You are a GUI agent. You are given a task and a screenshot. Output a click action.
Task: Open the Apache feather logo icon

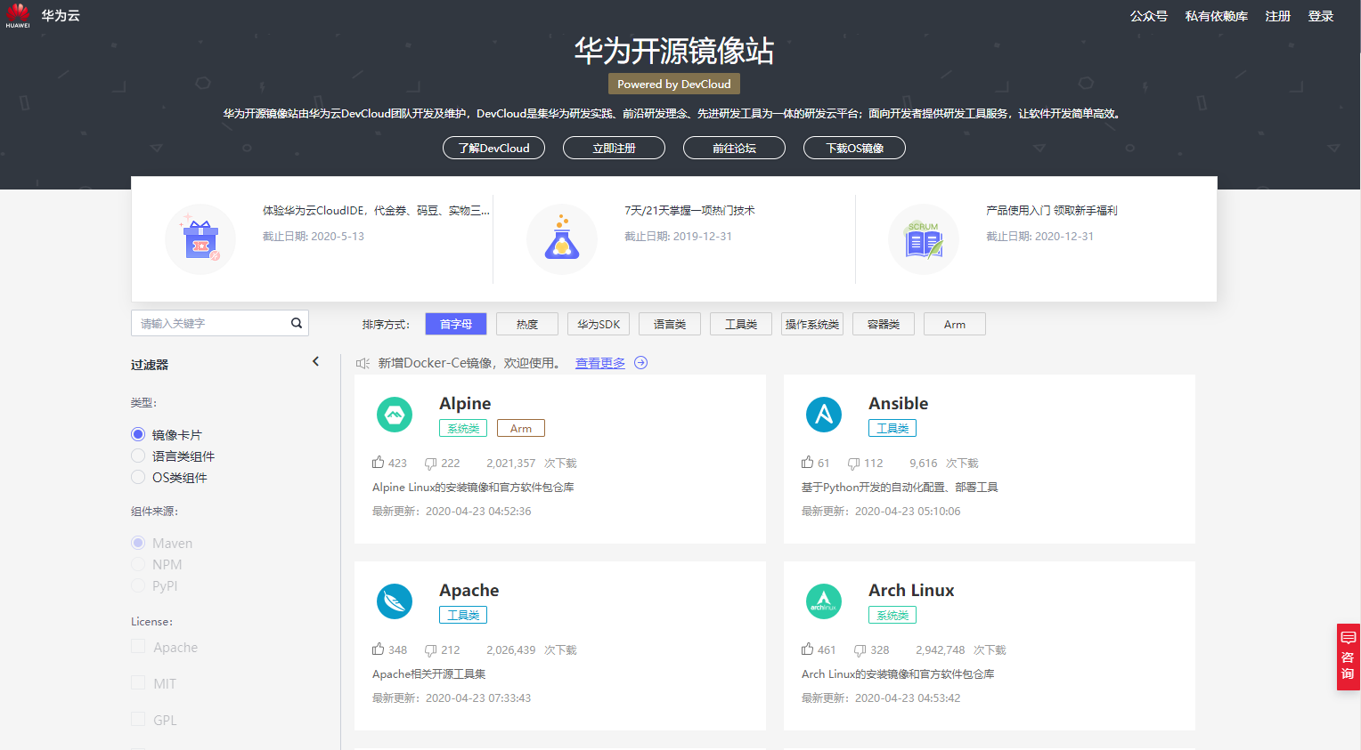(395, 601)
